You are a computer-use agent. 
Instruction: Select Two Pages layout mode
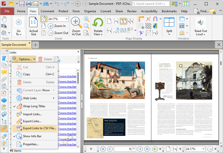point(123,21)
